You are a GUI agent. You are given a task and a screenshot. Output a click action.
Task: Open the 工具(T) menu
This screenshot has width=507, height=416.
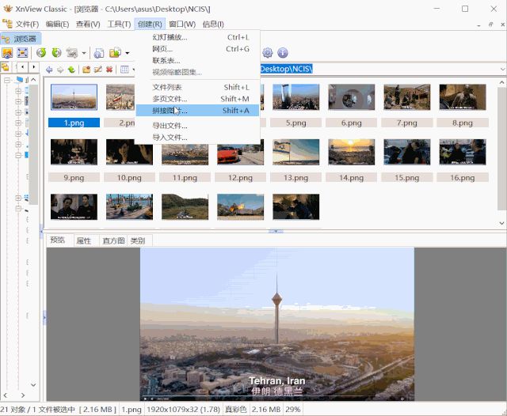(x=119, y=24)
